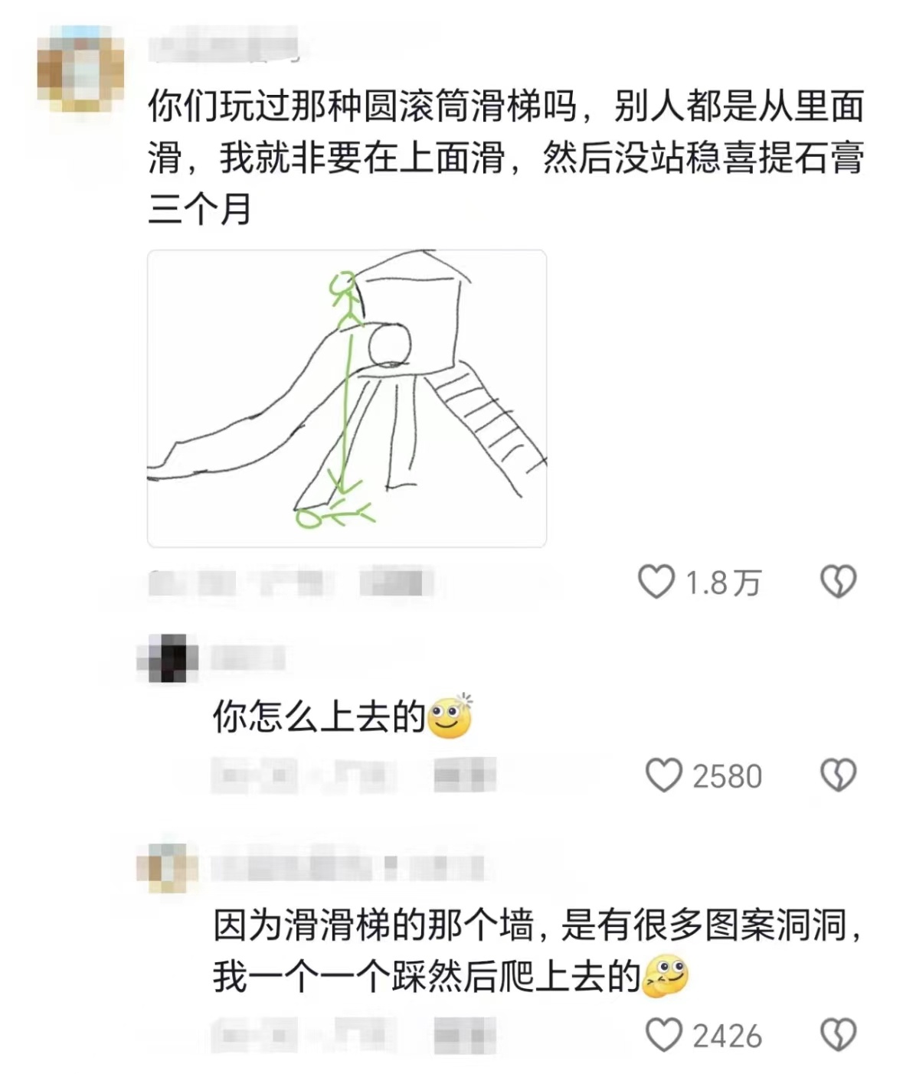Click the 1.8万 like count
Viewport: 903px width, 1074px height.
(x=724, y=583)
